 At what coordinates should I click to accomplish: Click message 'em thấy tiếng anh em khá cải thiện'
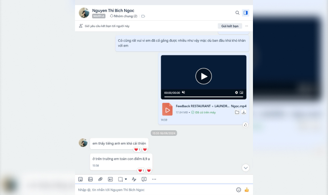[119, 143]
